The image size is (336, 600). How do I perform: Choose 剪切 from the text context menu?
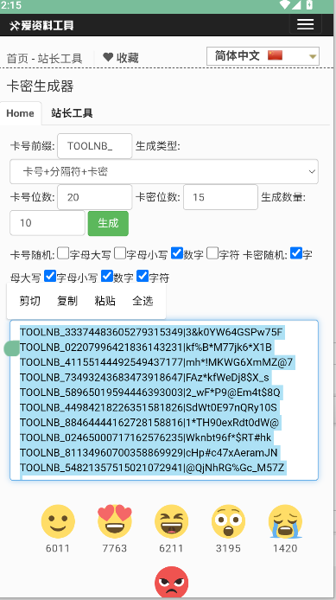tap(30, 301)
